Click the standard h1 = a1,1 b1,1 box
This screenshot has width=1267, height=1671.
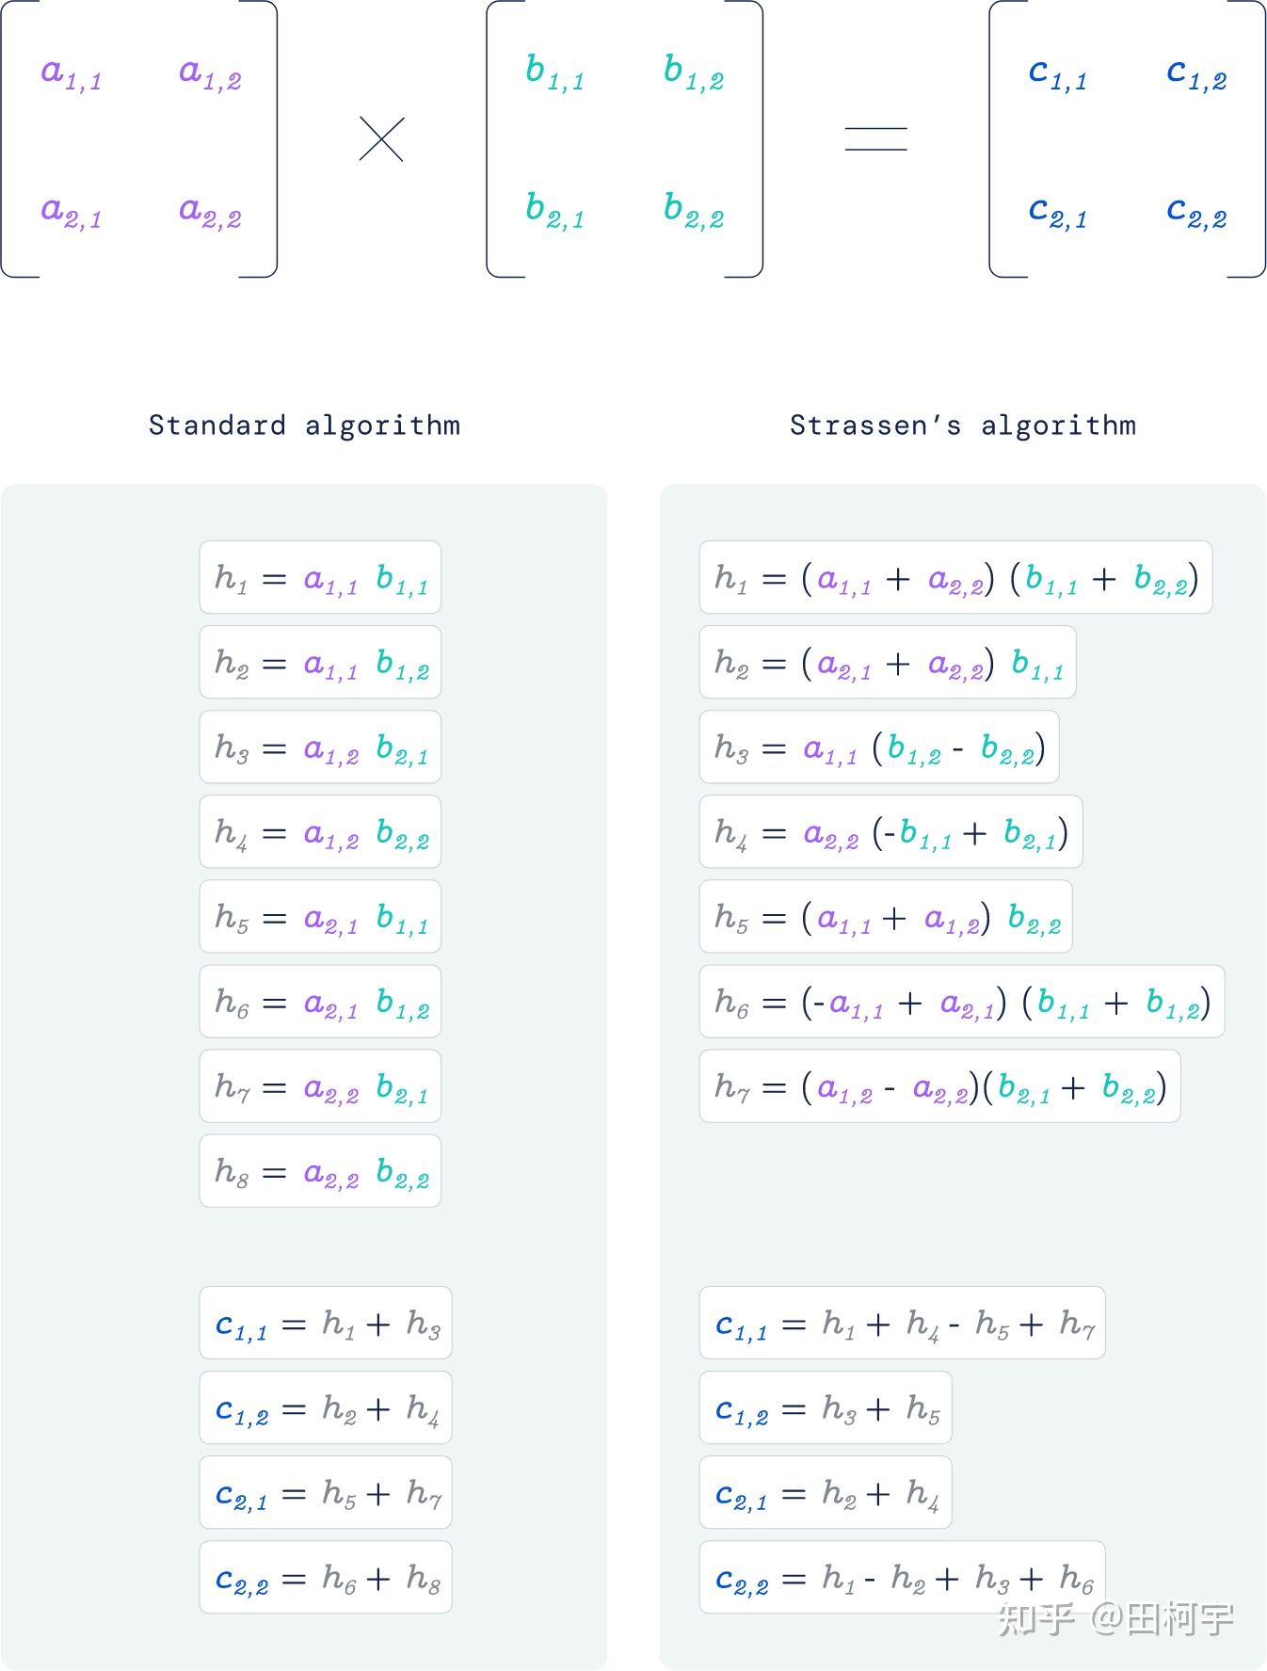click(x=320, y=577)
